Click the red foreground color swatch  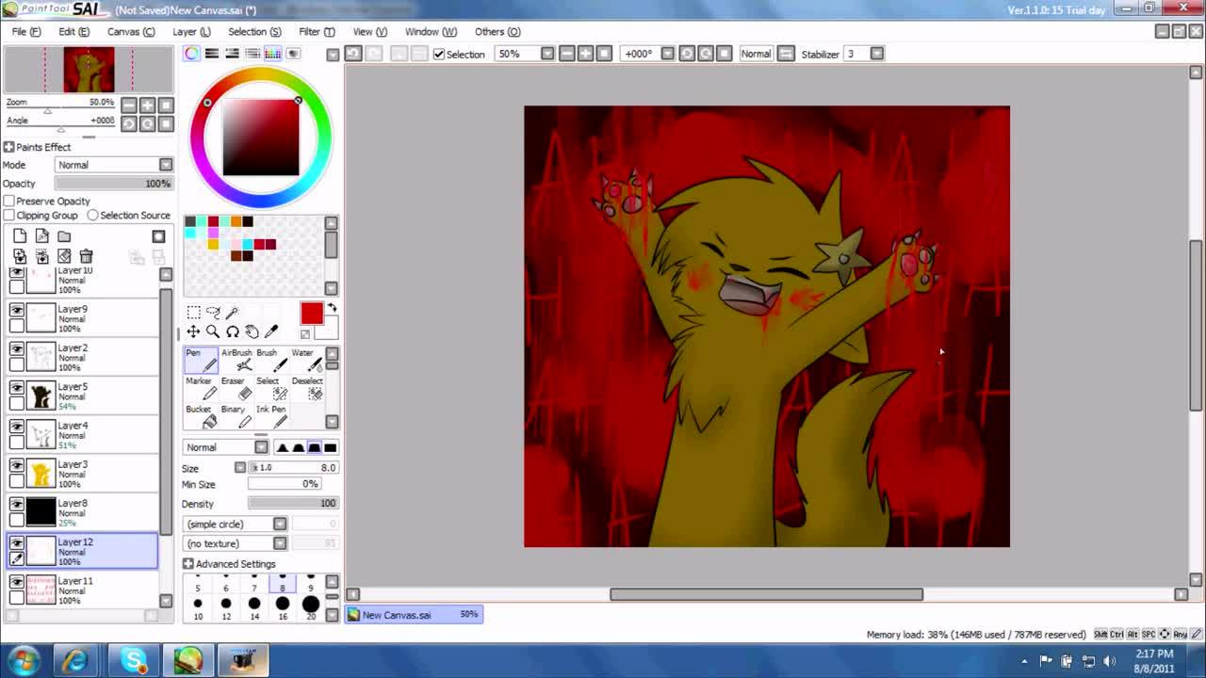[x=311, y=314]
